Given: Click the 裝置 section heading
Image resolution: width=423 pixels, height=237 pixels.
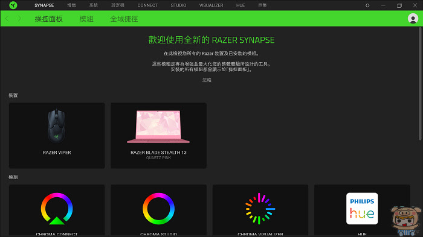Looking at the screenshot, I should tap(13, 95).
